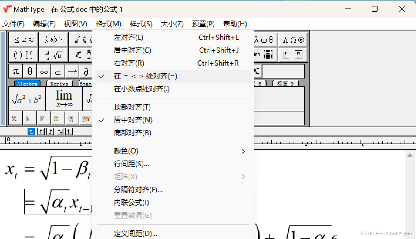This screenshot has width=416, height=239.
Task: Insert the Fraktur M symbol
Action: click(x=86, y=118)
